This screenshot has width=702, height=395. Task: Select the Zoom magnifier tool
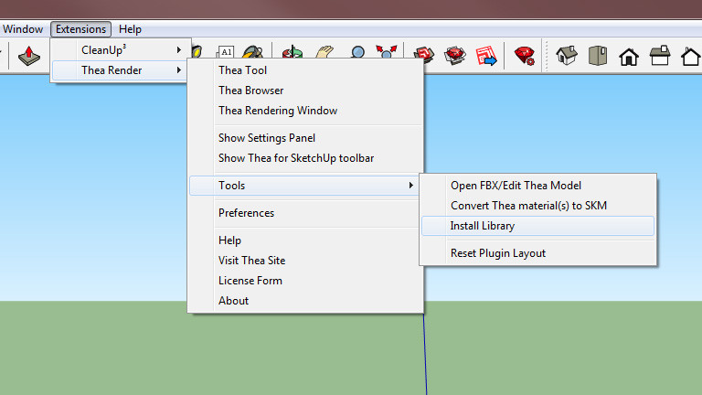coord(357,52)
